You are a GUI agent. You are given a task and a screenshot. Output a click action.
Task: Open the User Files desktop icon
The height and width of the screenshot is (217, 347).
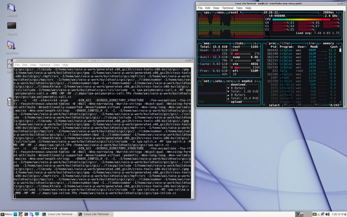pos(12,47)
